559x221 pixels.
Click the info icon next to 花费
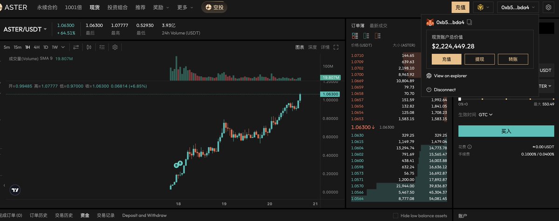pyautogui.click(x=470, y=147)
